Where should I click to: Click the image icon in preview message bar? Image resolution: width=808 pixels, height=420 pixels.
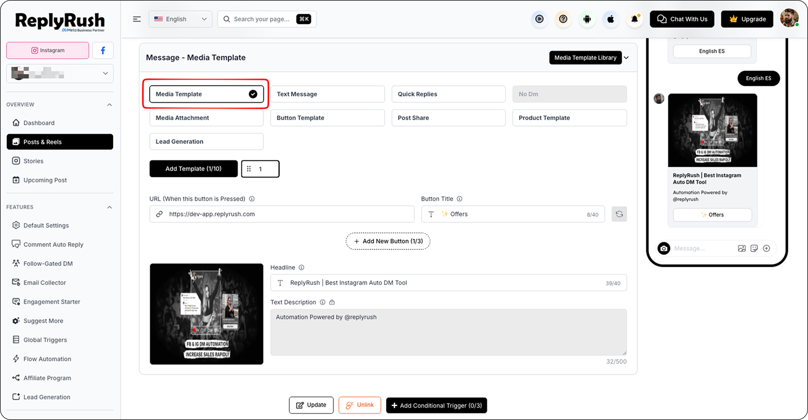click(742, 248)
